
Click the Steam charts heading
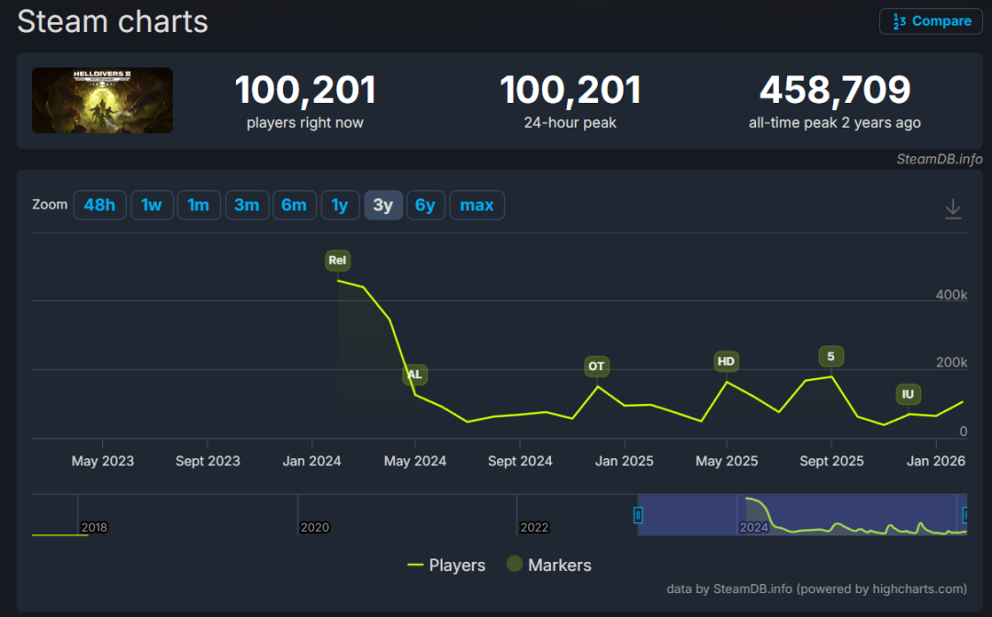pos(113,22)
